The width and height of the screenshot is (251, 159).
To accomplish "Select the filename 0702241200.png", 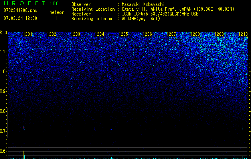I will coord(20,10).
